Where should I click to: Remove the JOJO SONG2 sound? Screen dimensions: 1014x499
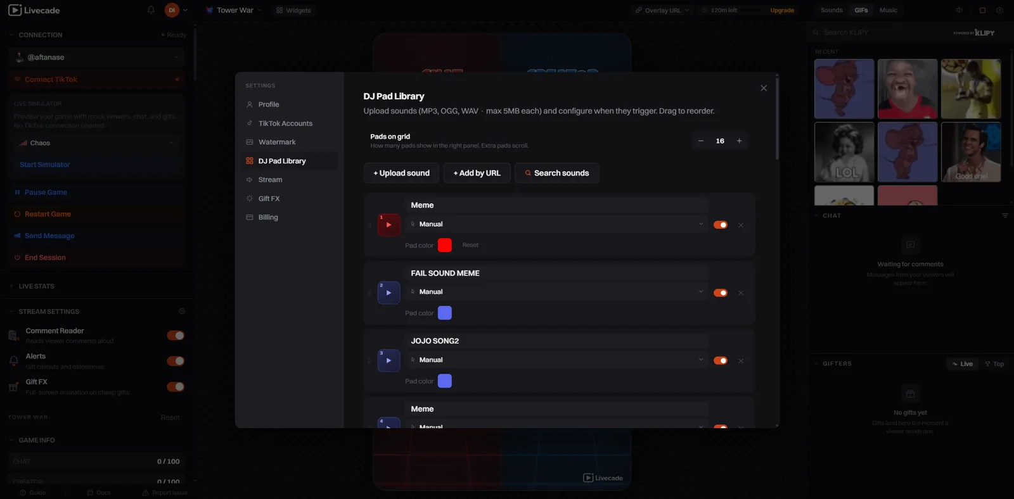click(741, 360)
